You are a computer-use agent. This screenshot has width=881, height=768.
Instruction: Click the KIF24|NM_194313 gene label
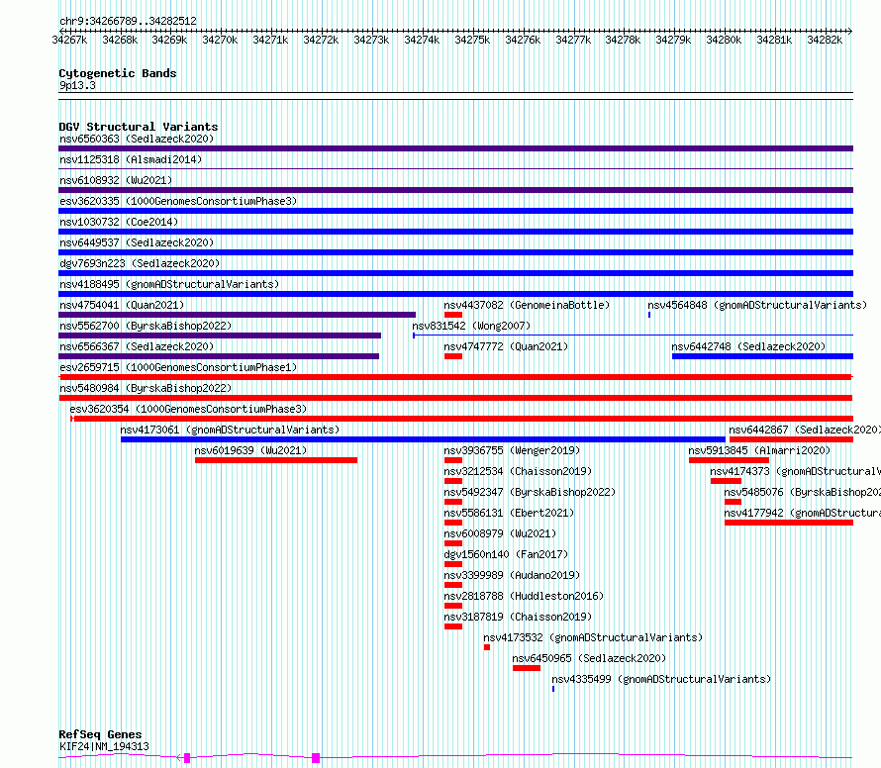104,746
